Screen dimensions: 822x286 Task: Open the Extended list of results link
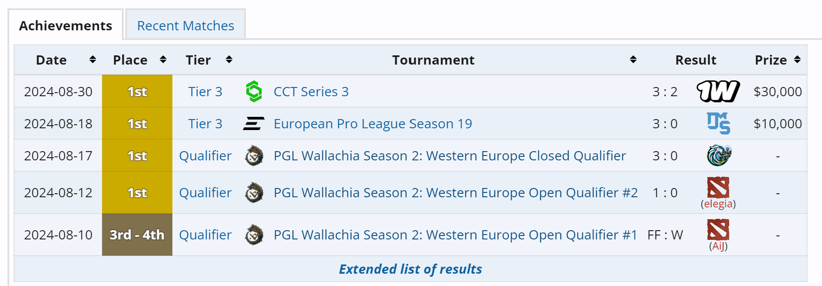click(x=410, y=269)
